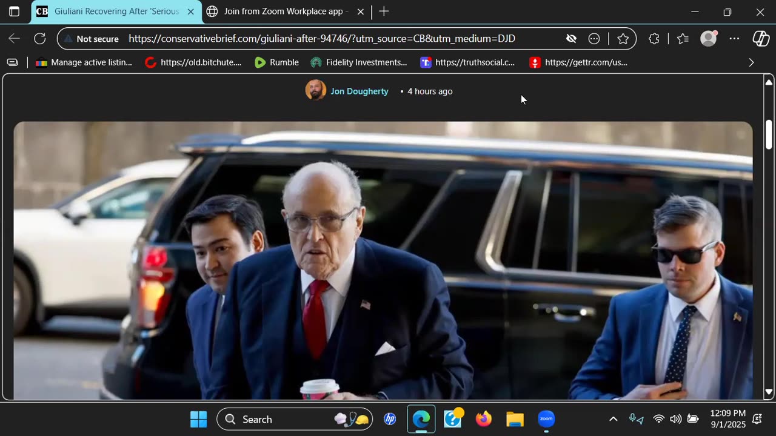Viewport: 776px width, 436px height.
Task: Open the Windows Start menu
Action: click(198, 419)
